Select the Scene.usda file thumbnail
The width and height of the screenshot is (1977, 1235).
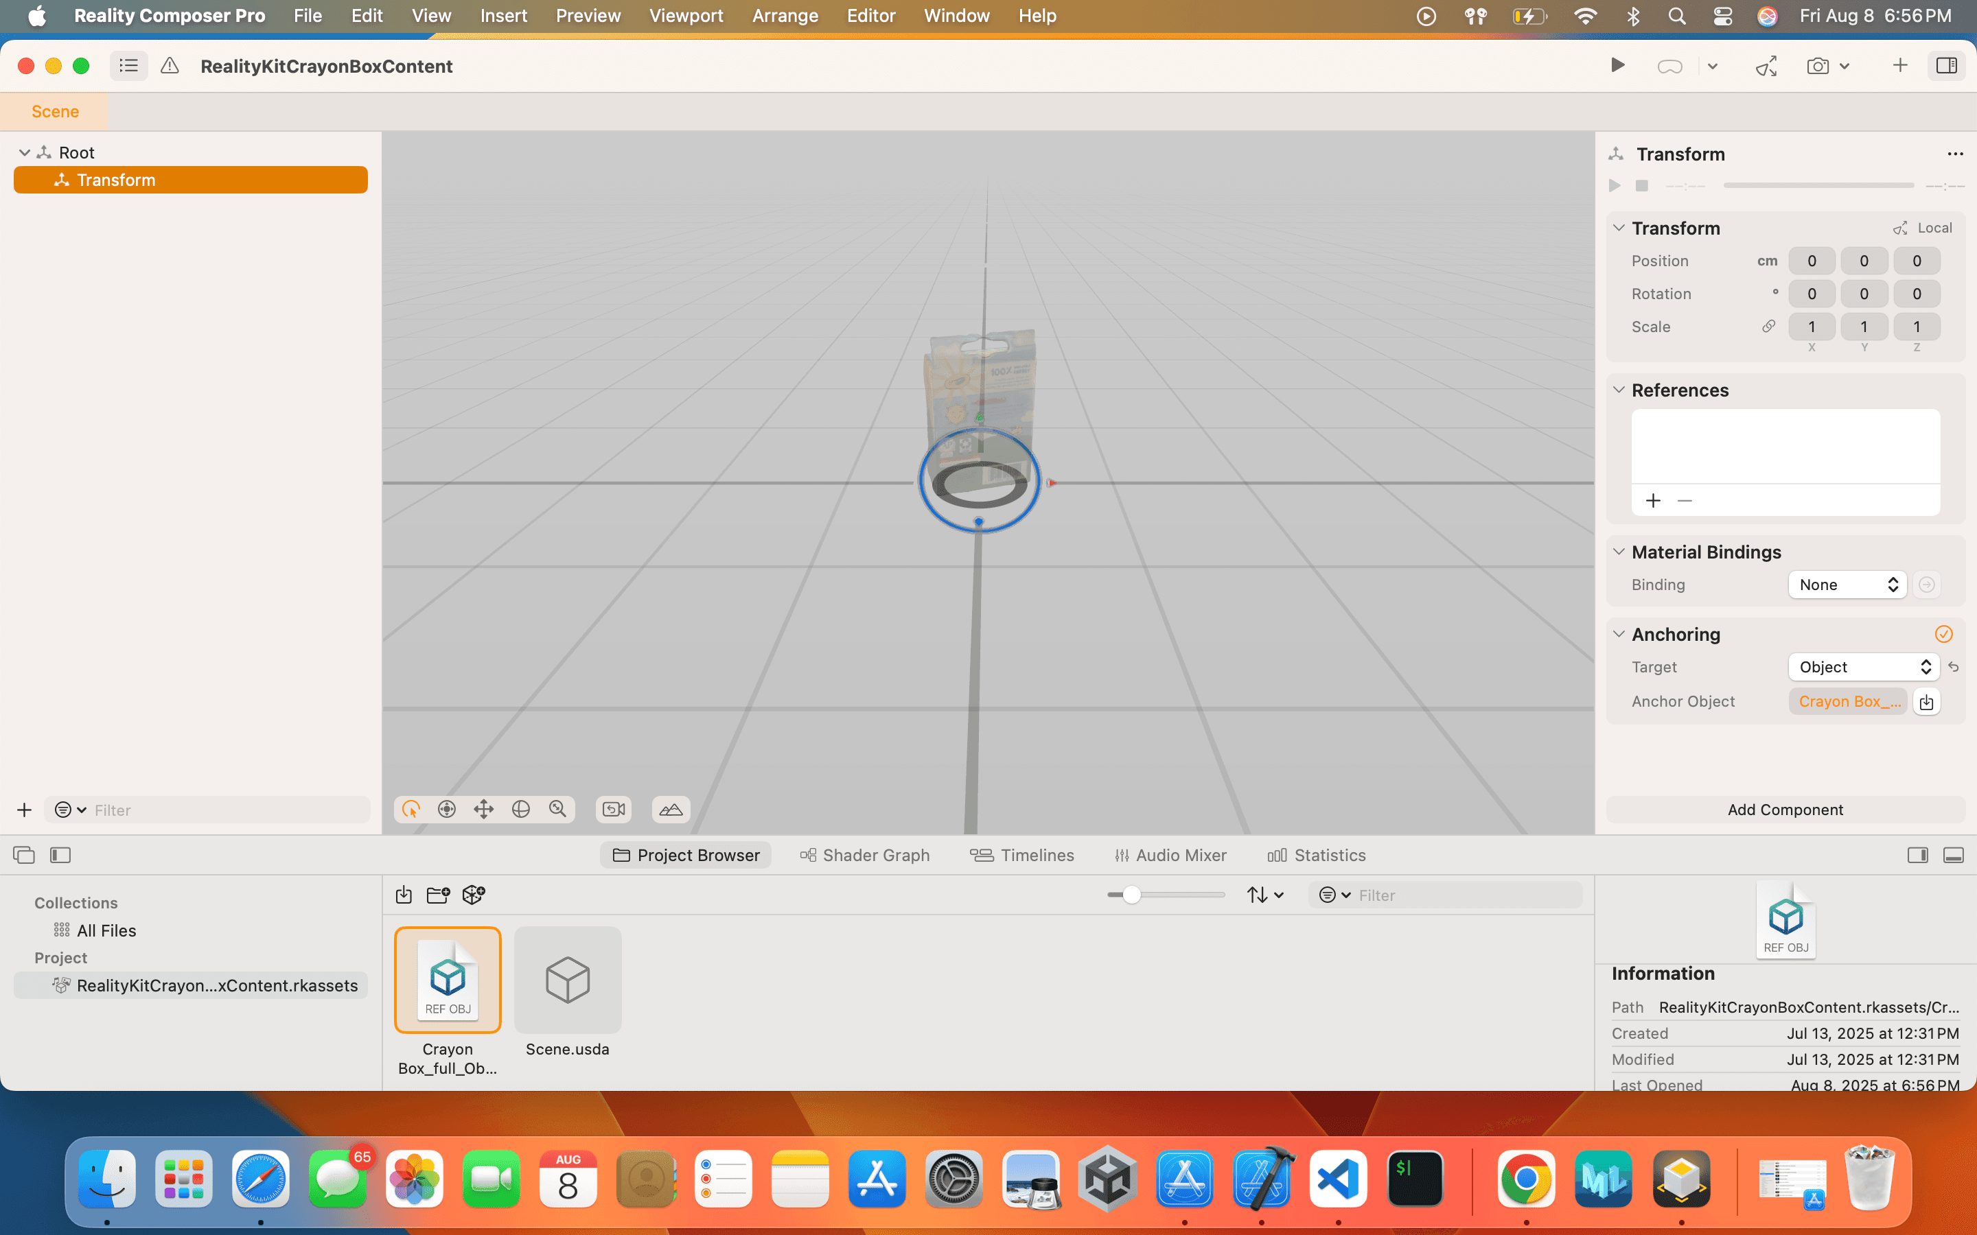tap(568, 979)
